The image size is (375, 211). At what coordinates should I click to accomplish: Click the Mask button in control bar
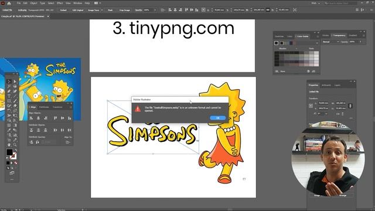pyautogui.click(x=110, y=10)
